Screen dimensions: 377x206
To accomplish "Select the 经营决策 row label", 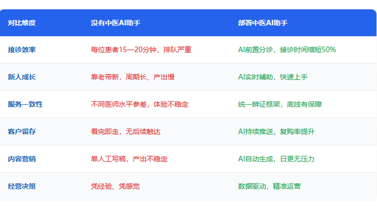I will (x=22, y=186).
